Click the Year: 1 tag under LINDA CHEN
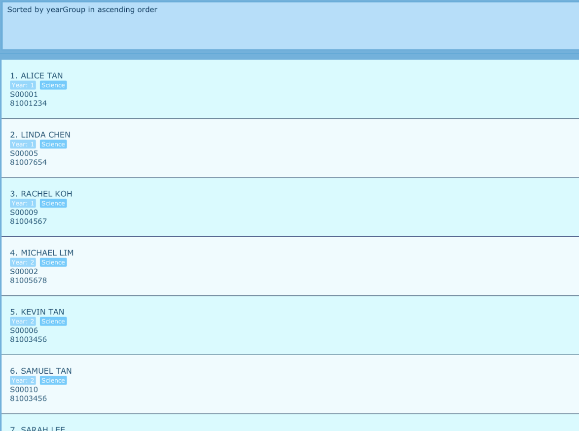 tap(23, 144)
